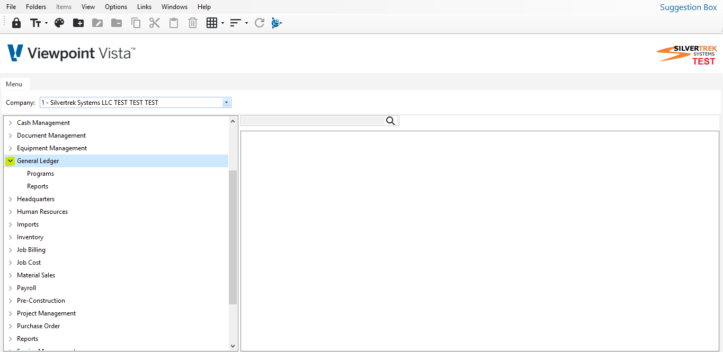
Task: Click the blue globe icon in toolbar
Action: pyautogui.click(x=276, y=23)
